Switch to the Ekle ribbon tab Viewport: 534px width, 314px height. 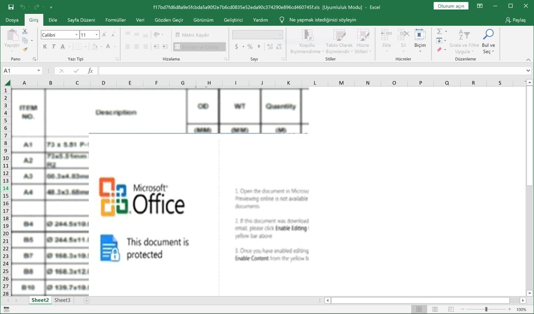pyautogui.click(x=53, y=20)
